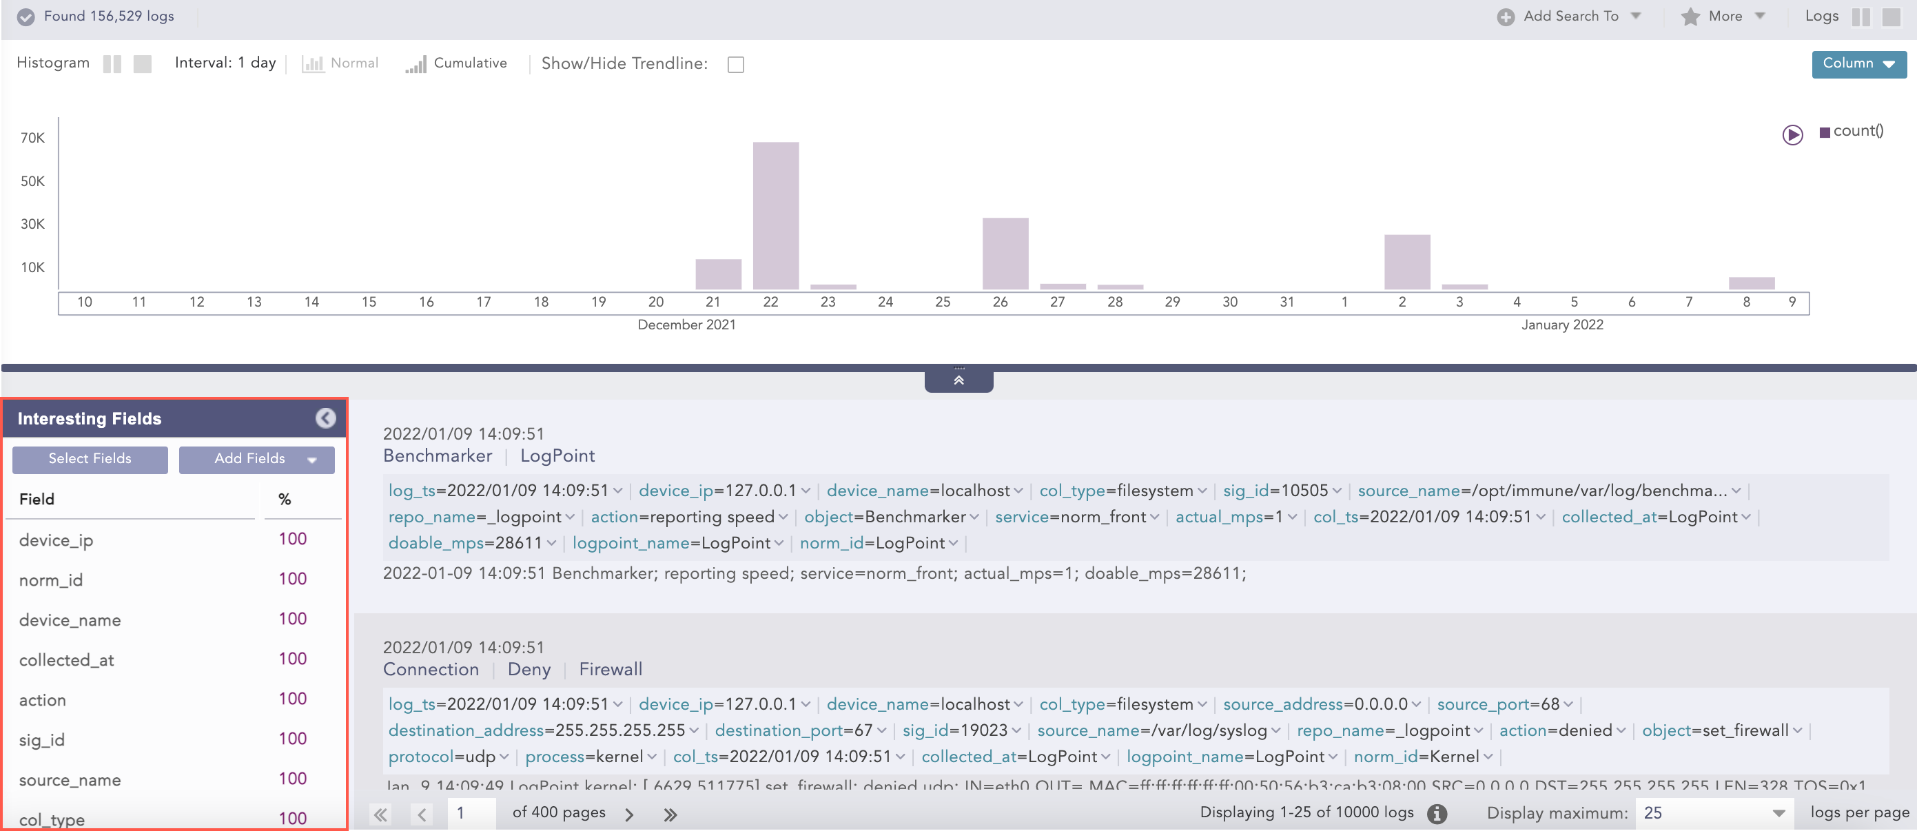Click the page number input field
This screenshot has height=831, width=1917.
[471, 812]
